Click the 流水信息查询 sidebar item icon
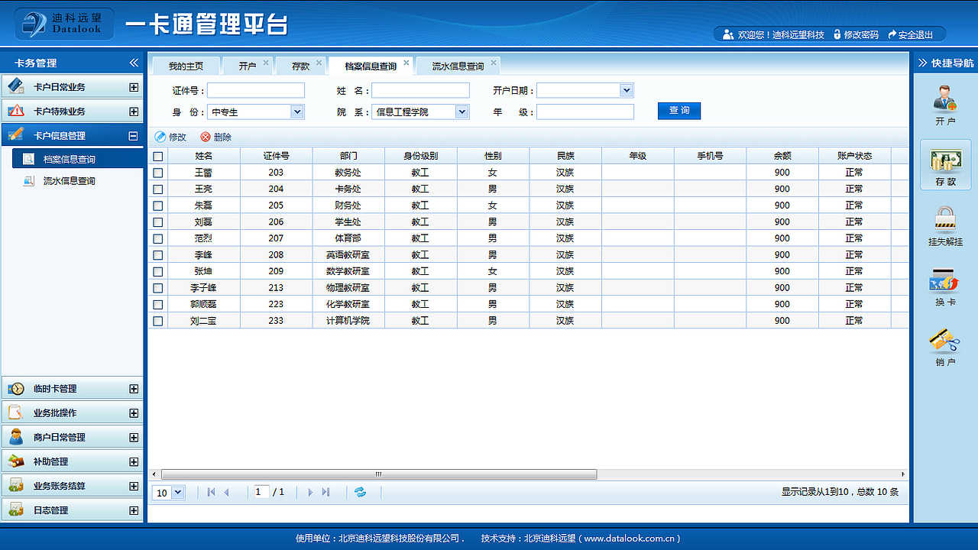 tap(28, 181)
